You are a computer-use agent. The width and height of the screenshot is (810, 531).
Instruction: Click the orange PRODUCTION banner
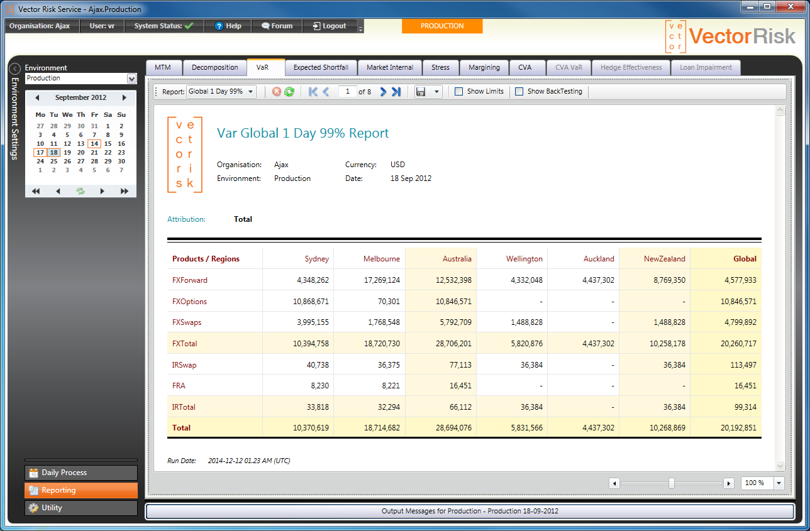[442, 26]
